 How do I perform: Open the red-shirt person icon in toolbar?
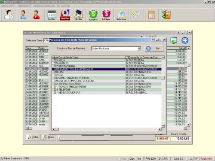[x=37, y=15]
